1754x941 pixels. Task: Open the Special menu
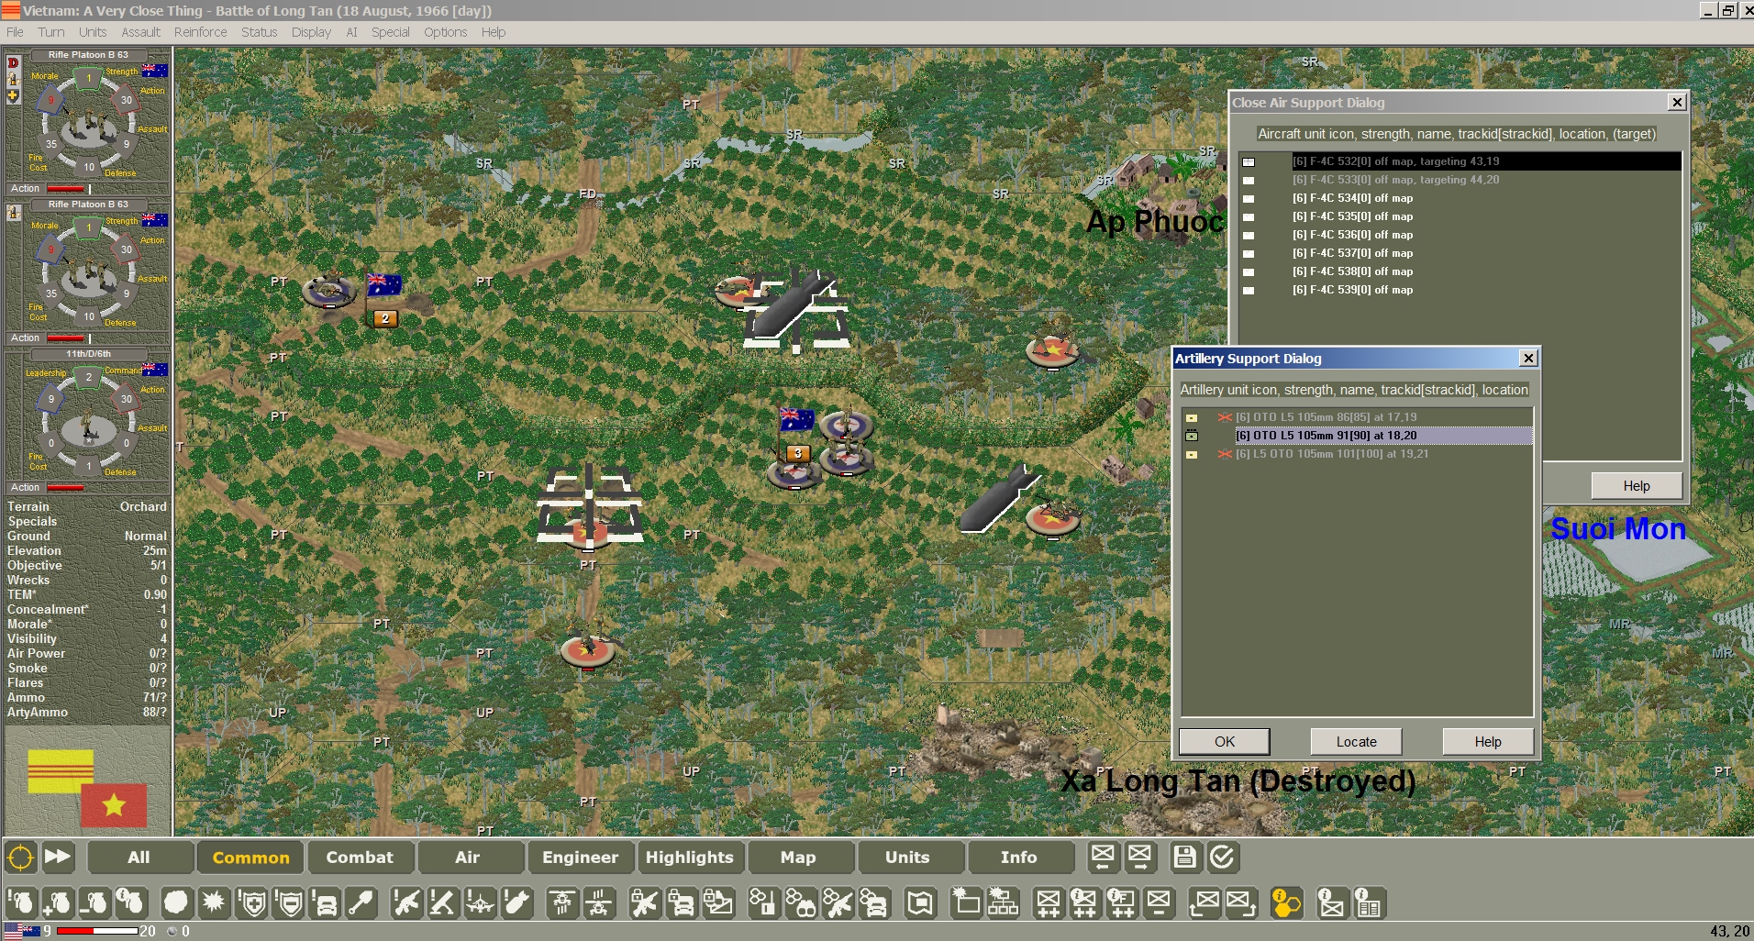(x=390, y=32)
